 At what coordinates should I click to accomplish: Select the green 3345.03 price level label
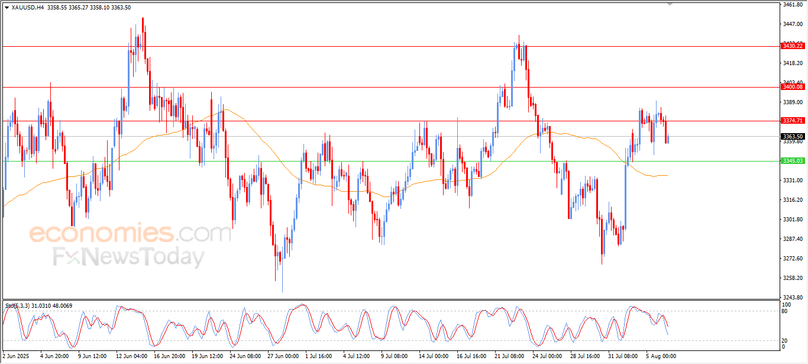793,161
